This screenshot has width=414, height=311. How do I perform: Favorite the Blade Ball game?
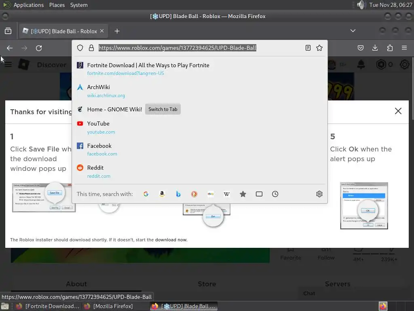pyautogui.click(x=290, y=254)
